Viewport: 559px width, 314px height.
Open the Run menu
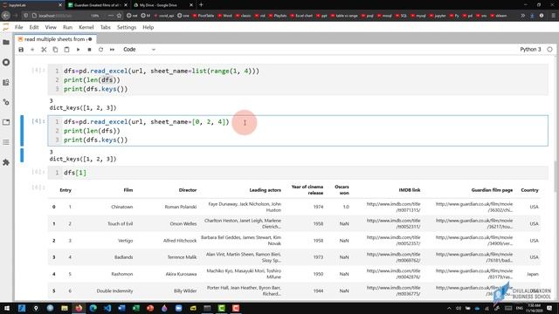(x=67, y=27)
